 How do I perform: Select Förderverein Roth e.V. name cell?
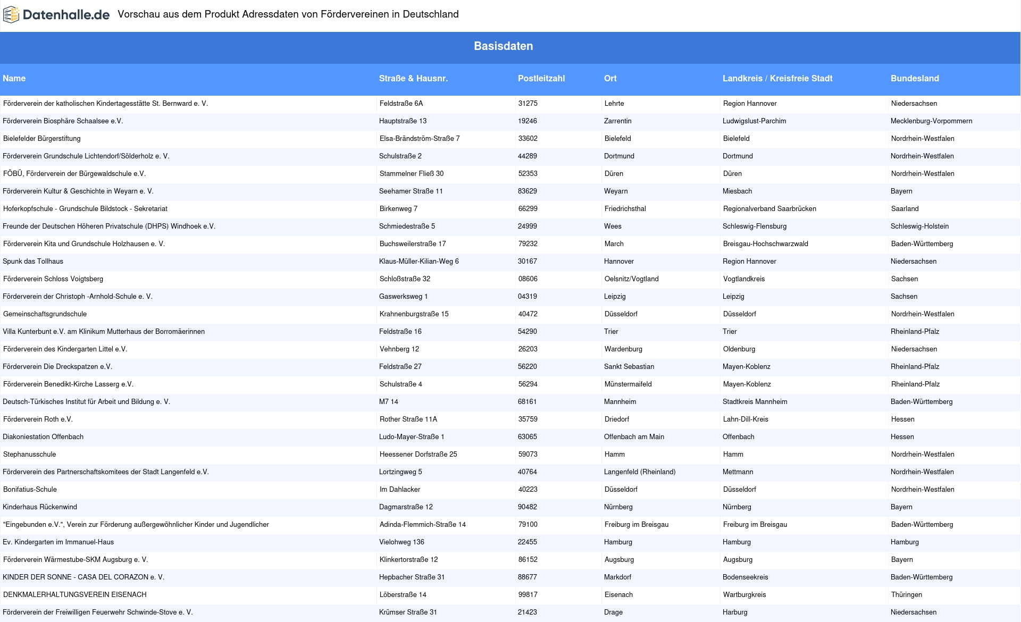coord(38,419)
